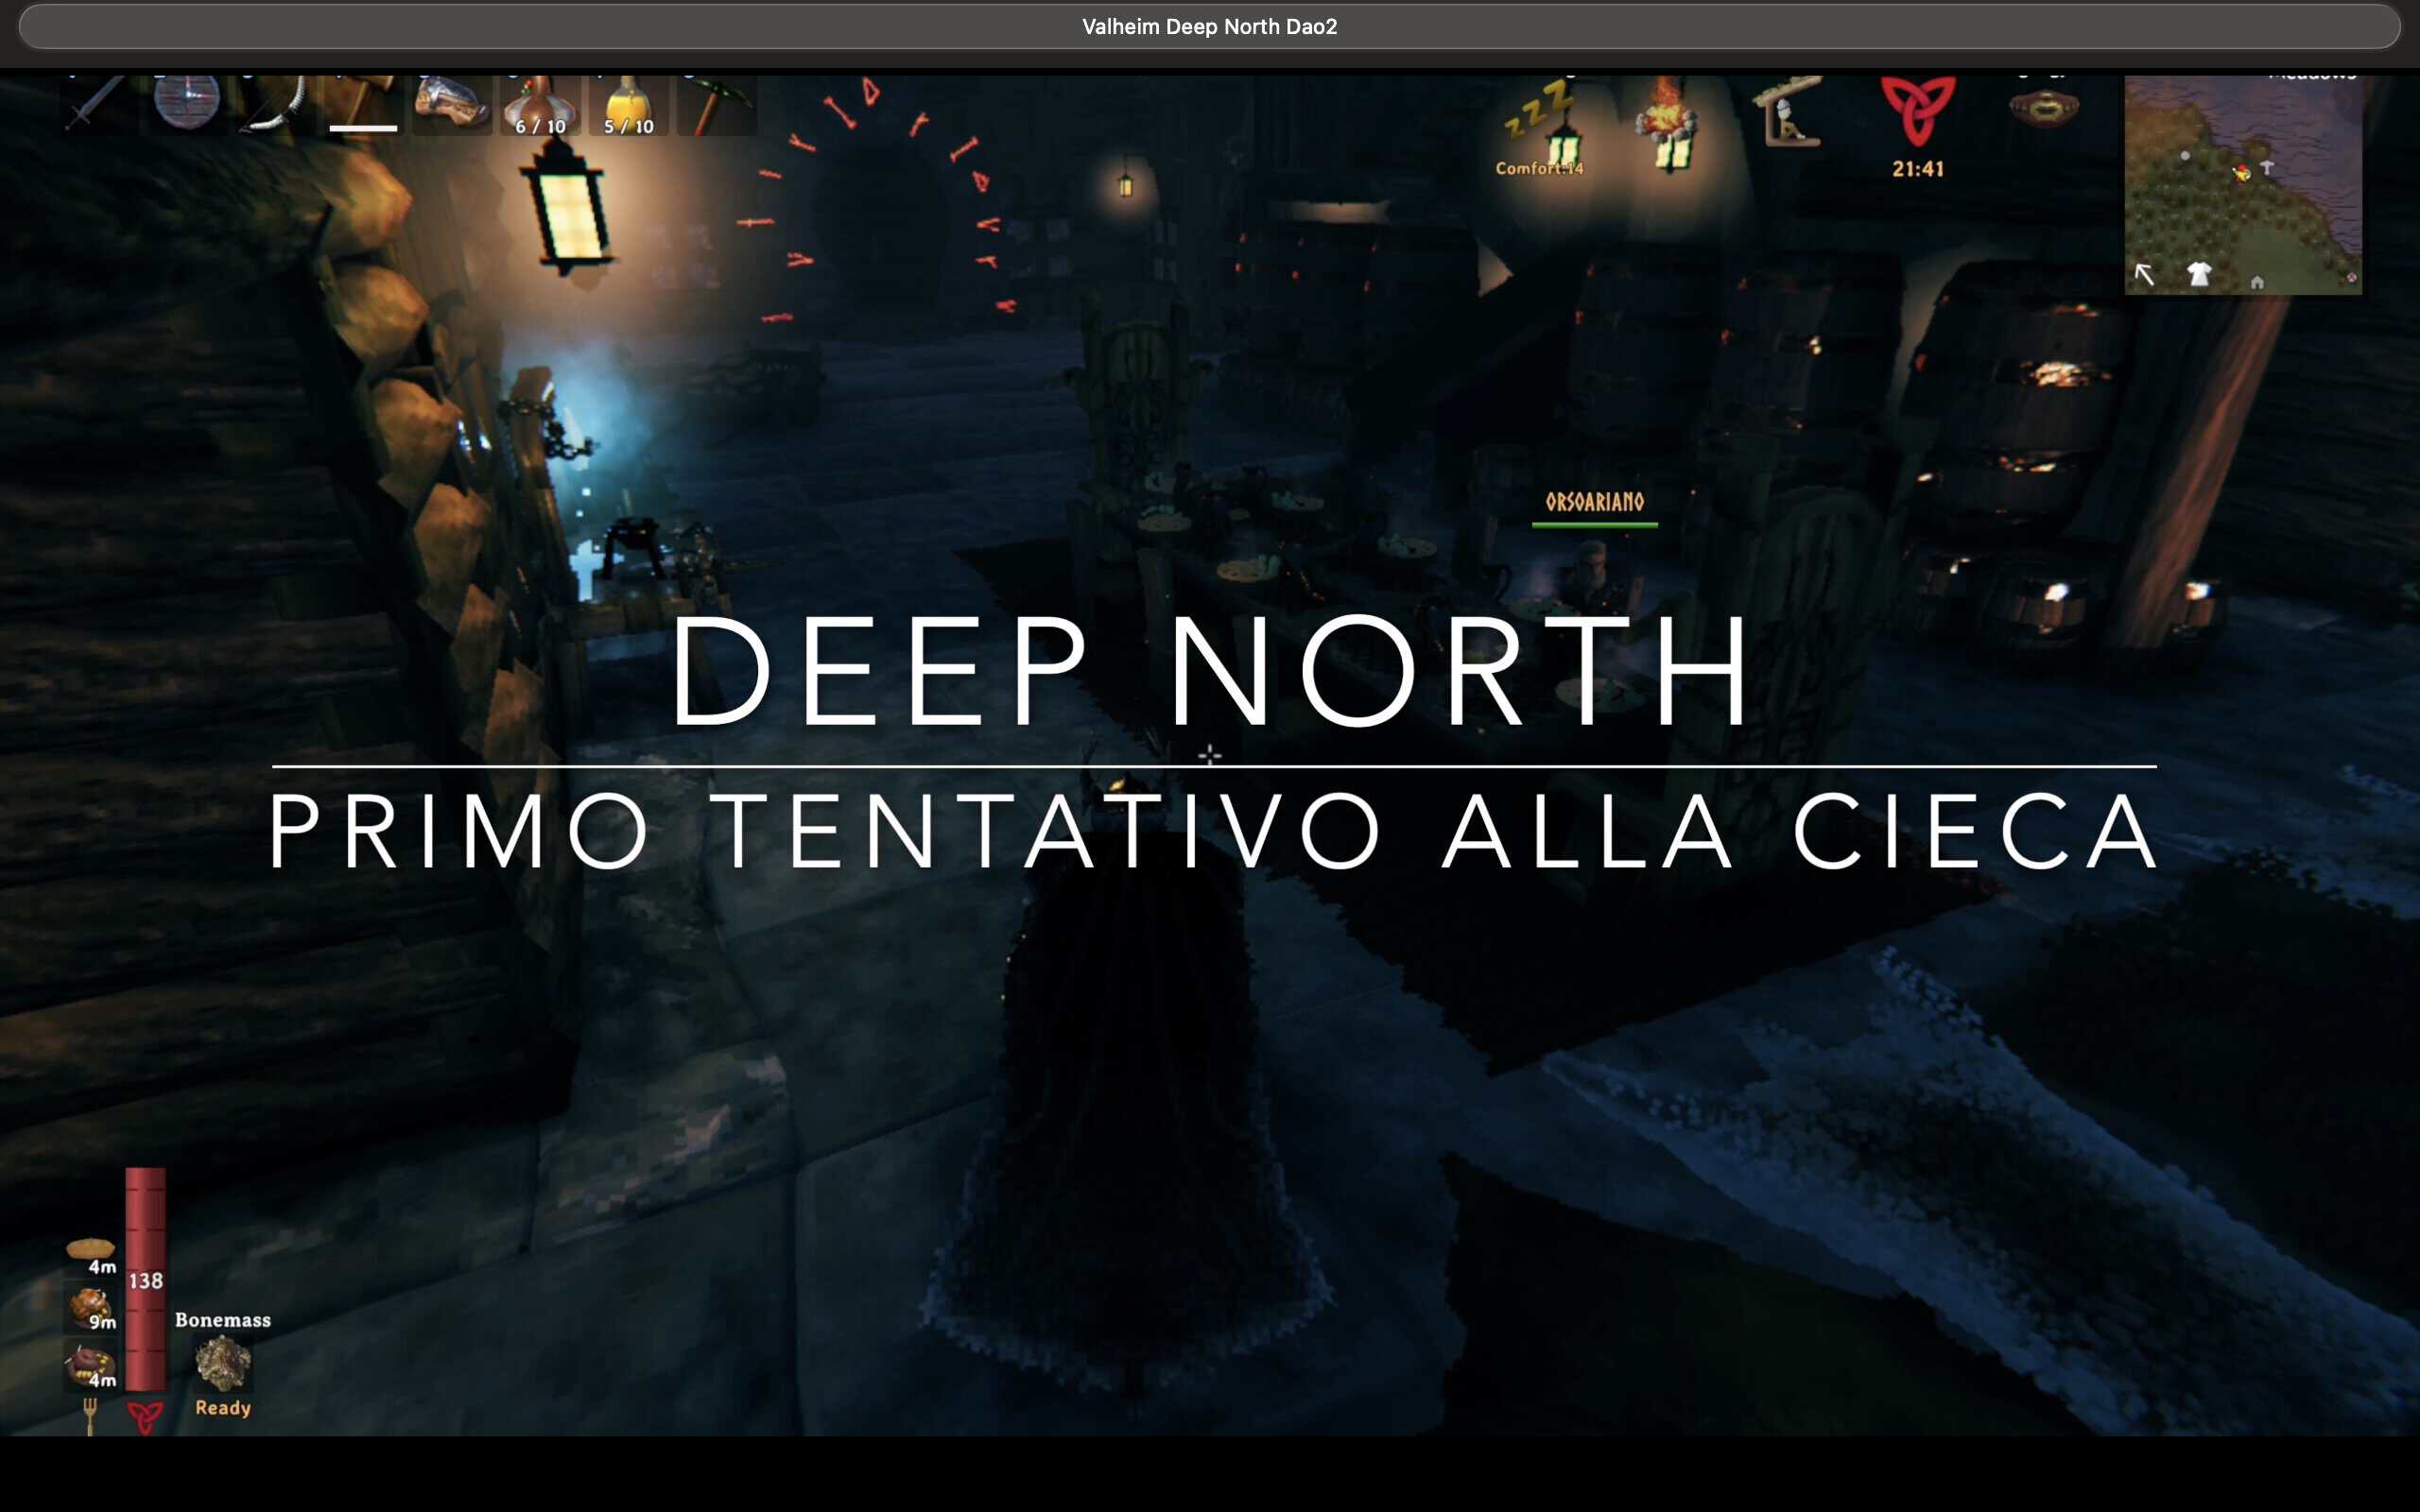The width and height of the screenshot is (2420, 1512).
Task: Click the ORSOARIANO player name tag
Action: [1595, 502]
